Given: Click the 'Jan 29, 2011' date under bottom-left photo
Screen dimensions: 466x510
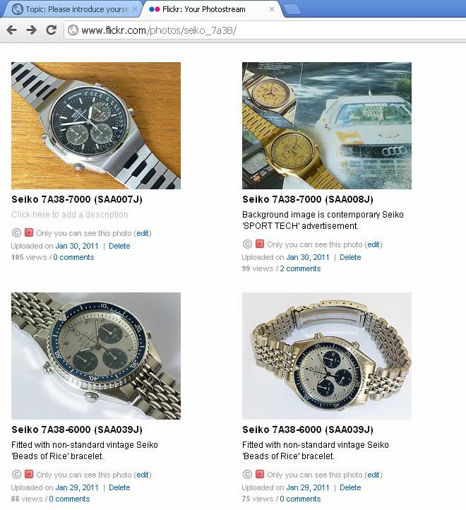Looking at the screenshot, I should tap(77, 487).
